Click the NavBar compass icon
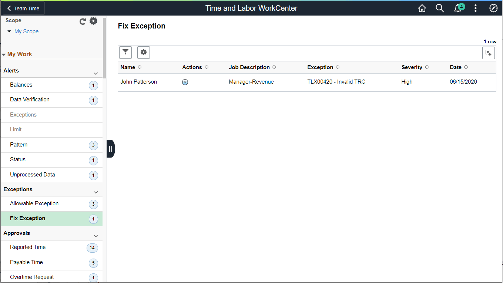The width and height of the screenshot is (503, 283). tap(493, 8)
